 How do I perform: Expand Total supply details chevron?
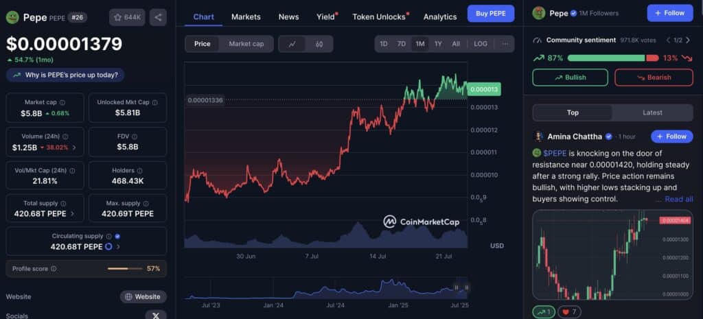(x=73, y=214)
